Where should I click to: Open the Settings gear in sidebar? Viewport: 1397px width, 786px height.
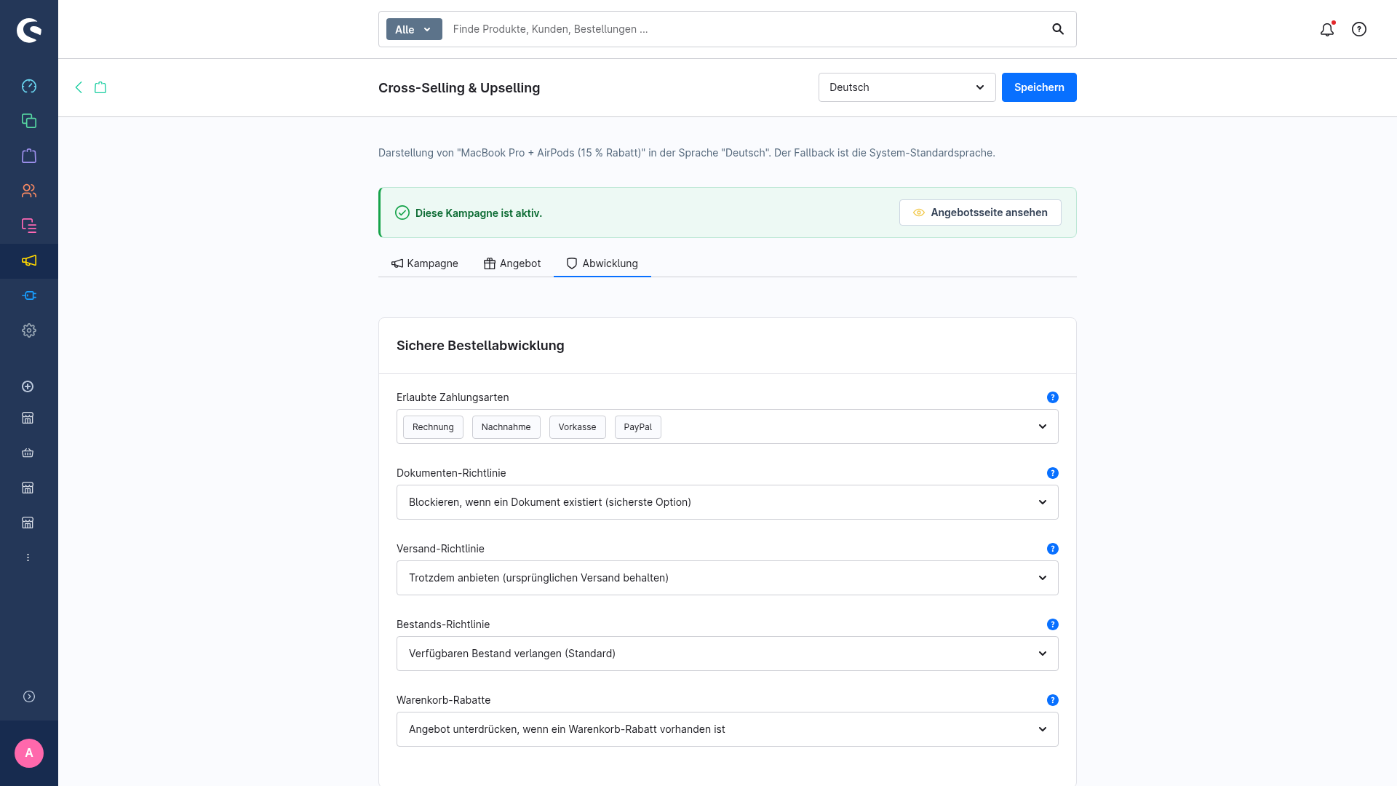(29, 330)
